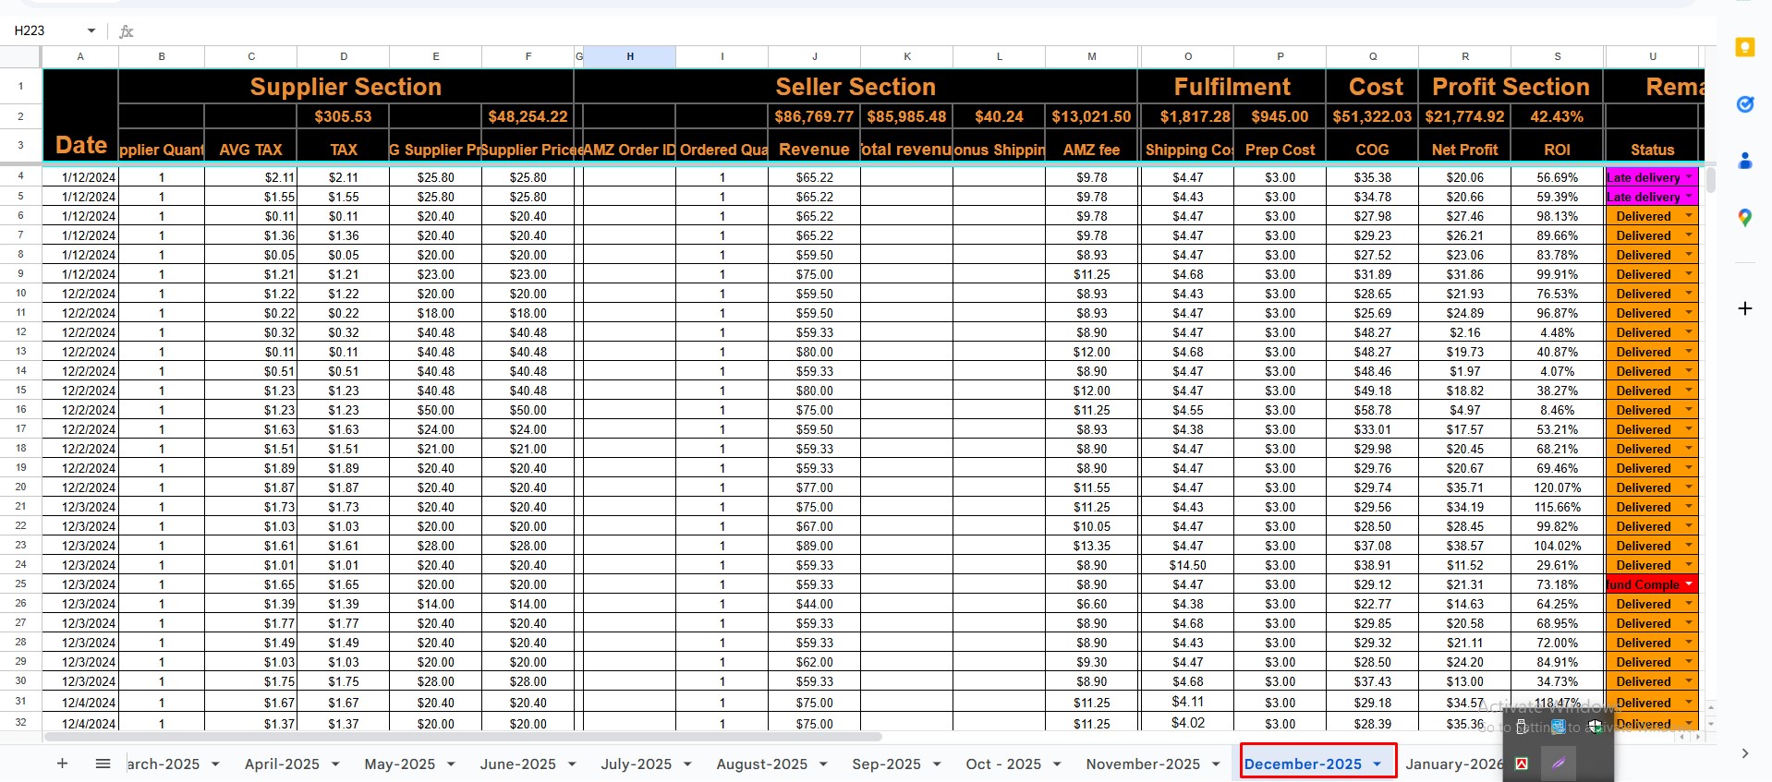Click the Get add-ons plus icon
This screenshot has height=782, width=1772.
pyautogui.click(x=1744, y=308)
